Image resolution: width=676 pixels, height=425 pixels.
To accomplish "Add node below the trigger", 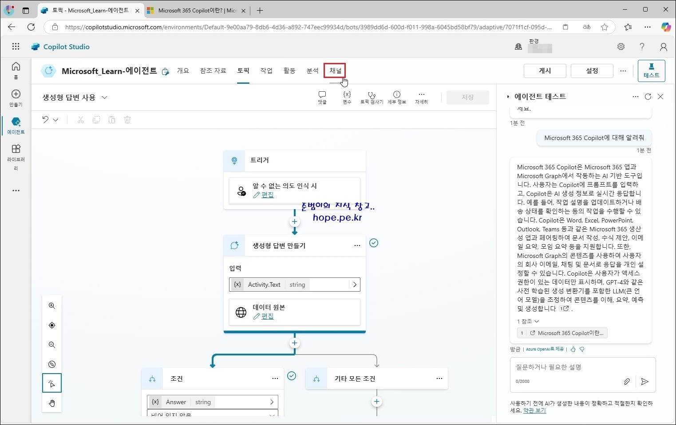I will pos(294,222).
